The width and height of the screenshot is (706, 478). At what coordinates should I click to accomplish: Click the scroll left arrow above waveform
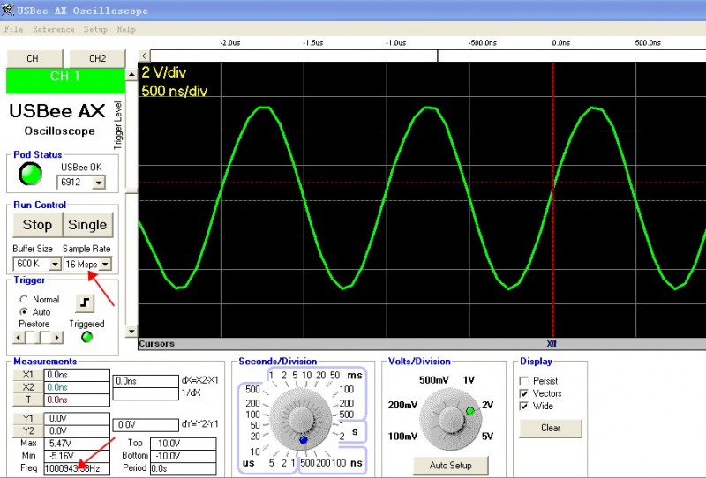(x=145, y=56)
